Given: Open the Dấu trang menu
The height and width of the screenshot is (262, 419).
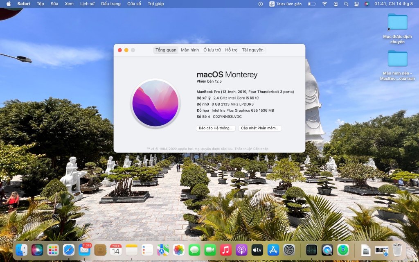Looking at the screenshot, I should pos(110,4).
